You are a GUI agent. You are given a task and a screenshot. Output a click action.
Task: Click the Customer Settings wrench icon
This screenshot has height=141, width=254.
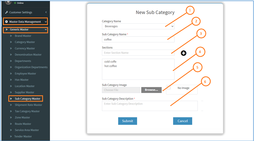point(6,12)
